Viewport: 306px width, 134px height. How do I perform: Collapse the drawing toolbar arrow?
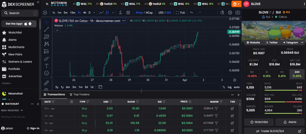pos(51,77)
